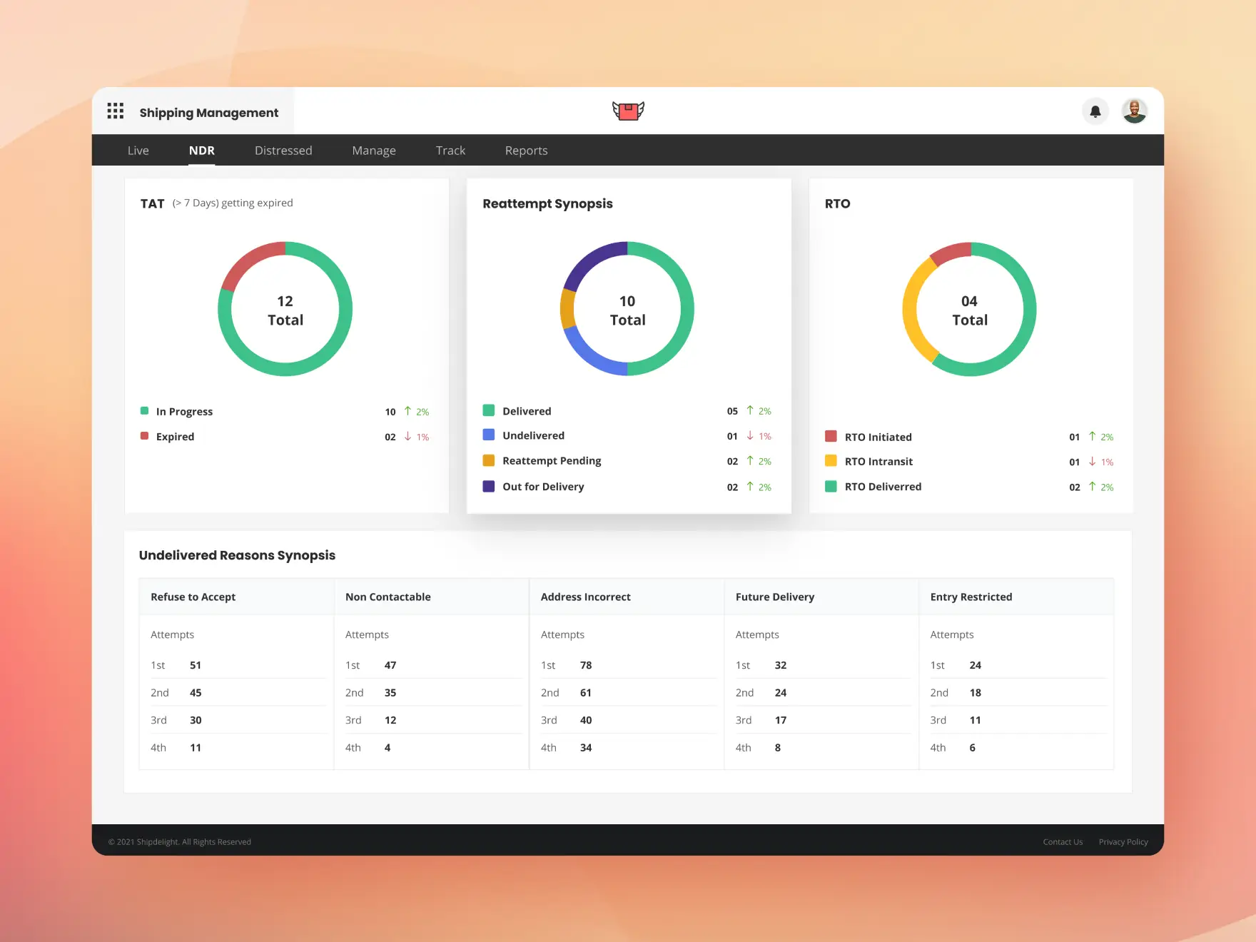Viewport: 1256px width, 942px height.
Task: Click the In Progress legend marker
Action: coord(145,411)
